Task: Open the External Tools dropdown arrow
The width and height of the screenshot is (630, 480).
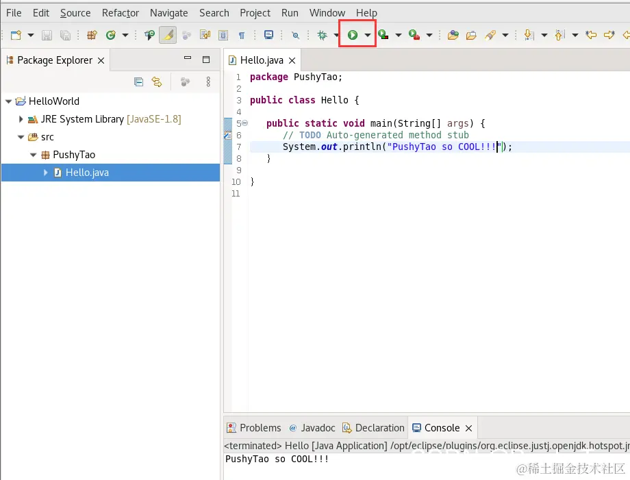Action: click(429, 36)
